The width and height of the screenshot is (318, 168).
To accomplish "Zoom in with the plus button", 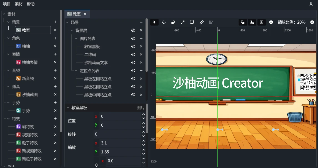I will pos(312,22).
